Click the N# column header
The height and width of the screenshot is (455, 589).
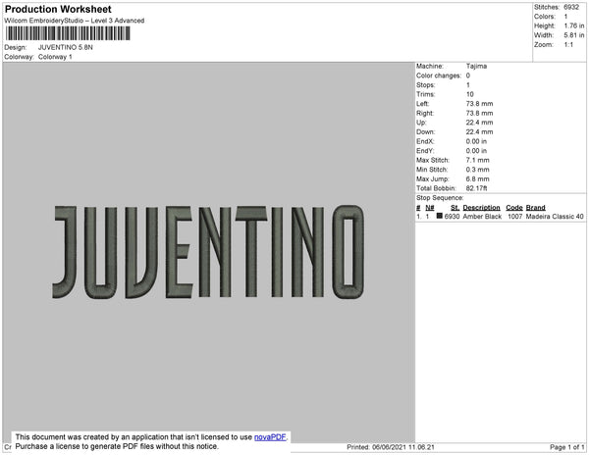point(430,208)
